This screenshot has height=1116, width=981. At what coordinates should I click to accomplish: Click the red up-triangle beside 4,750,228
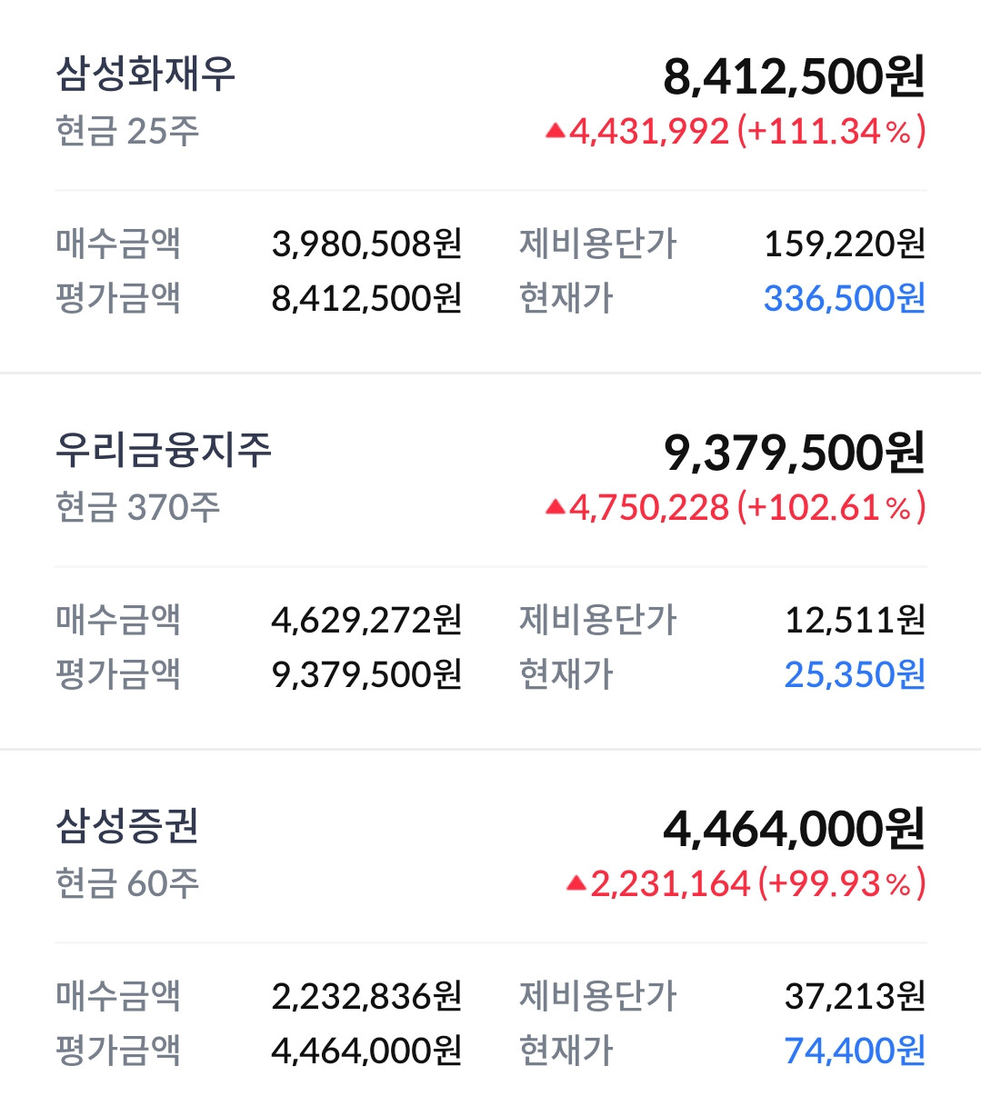point(555,508)
